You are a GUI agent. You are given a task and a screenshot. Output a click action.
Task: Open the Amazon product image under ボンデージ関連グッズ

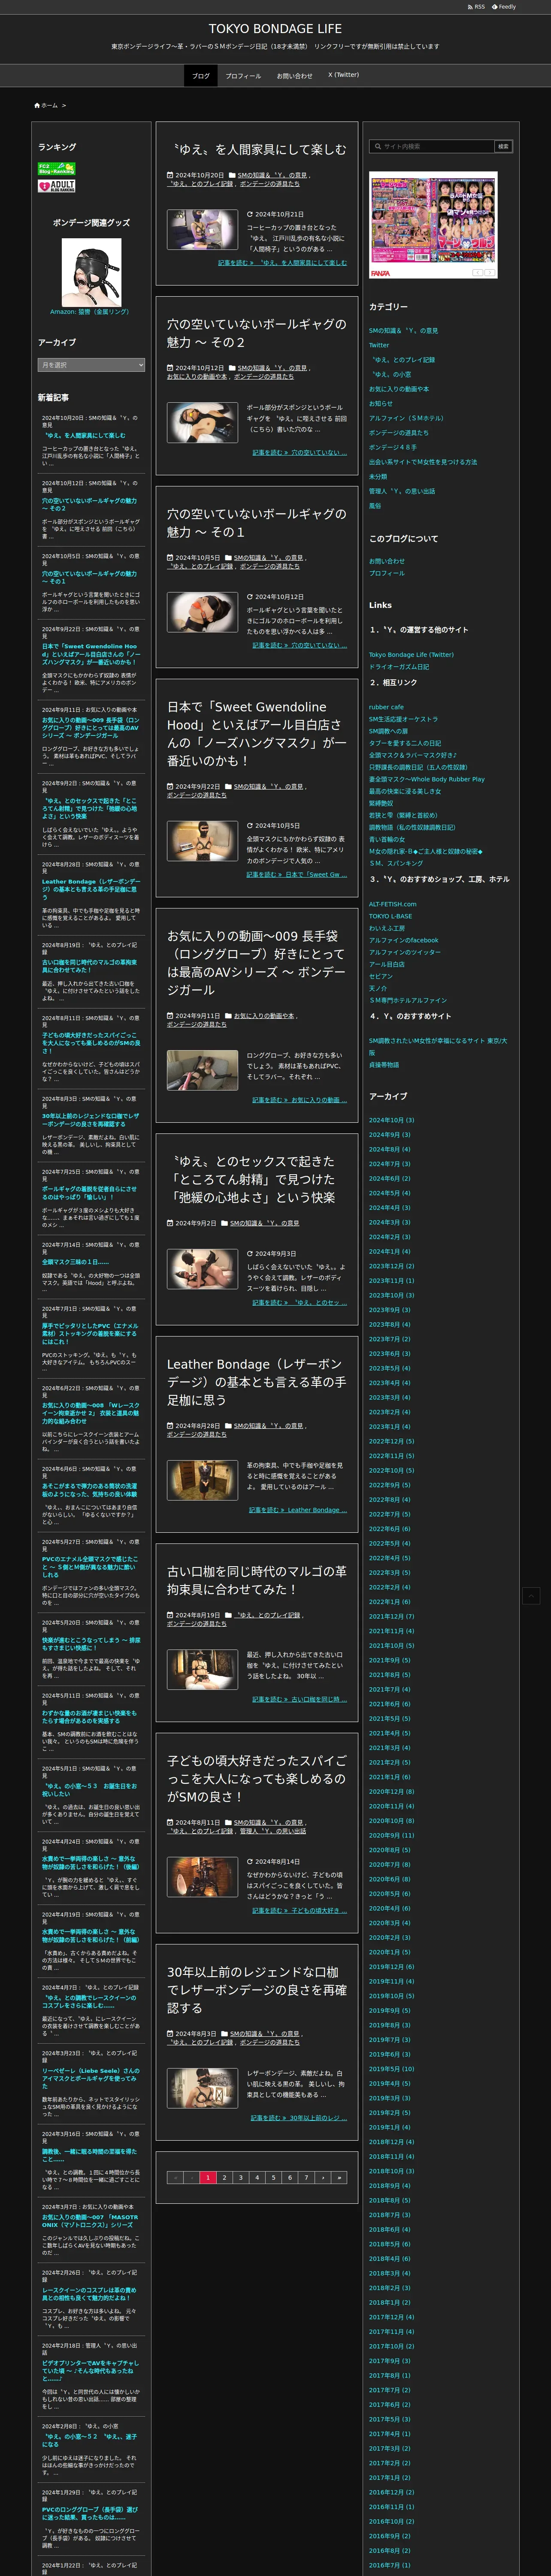[91, 272]
